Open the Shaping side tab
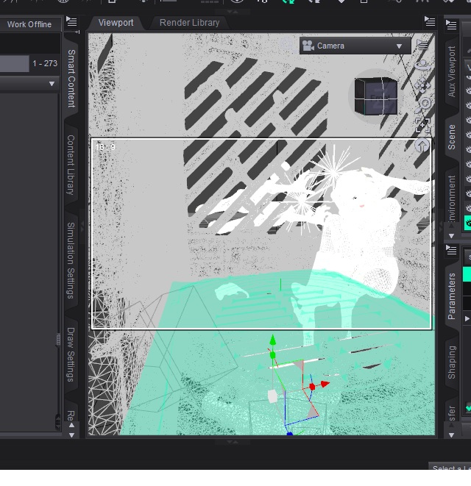 pyautogui.click(x=451, y=362)
